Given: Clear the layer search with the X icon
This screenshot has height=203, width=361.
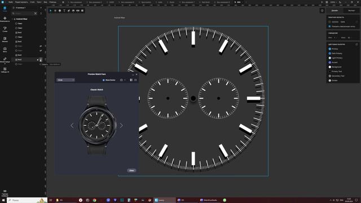Looking at the screenshot, I should (x=36, y=14).
